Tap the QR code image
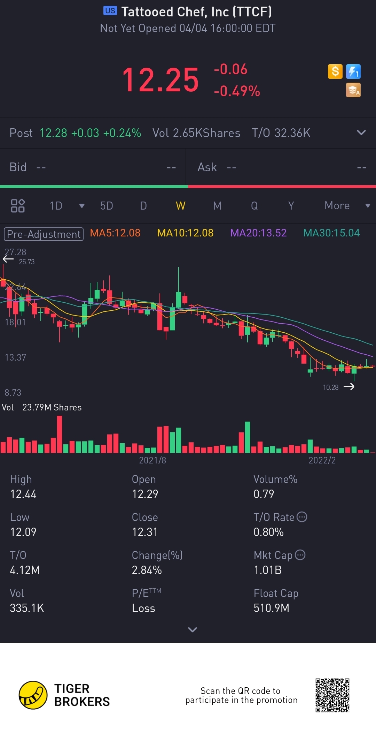Viewport: 376px width, 748px height. click(x=332, y=695)
